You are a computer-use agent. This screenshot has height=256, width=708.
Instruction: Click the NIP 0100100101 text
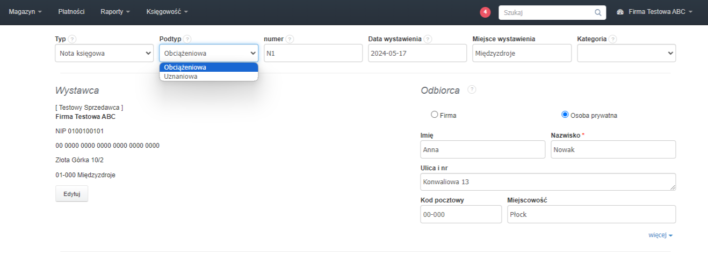point(80,131)
